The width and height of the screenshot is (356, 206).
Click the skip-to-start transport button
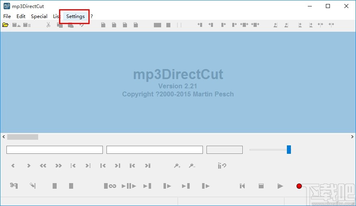point(242,186)
